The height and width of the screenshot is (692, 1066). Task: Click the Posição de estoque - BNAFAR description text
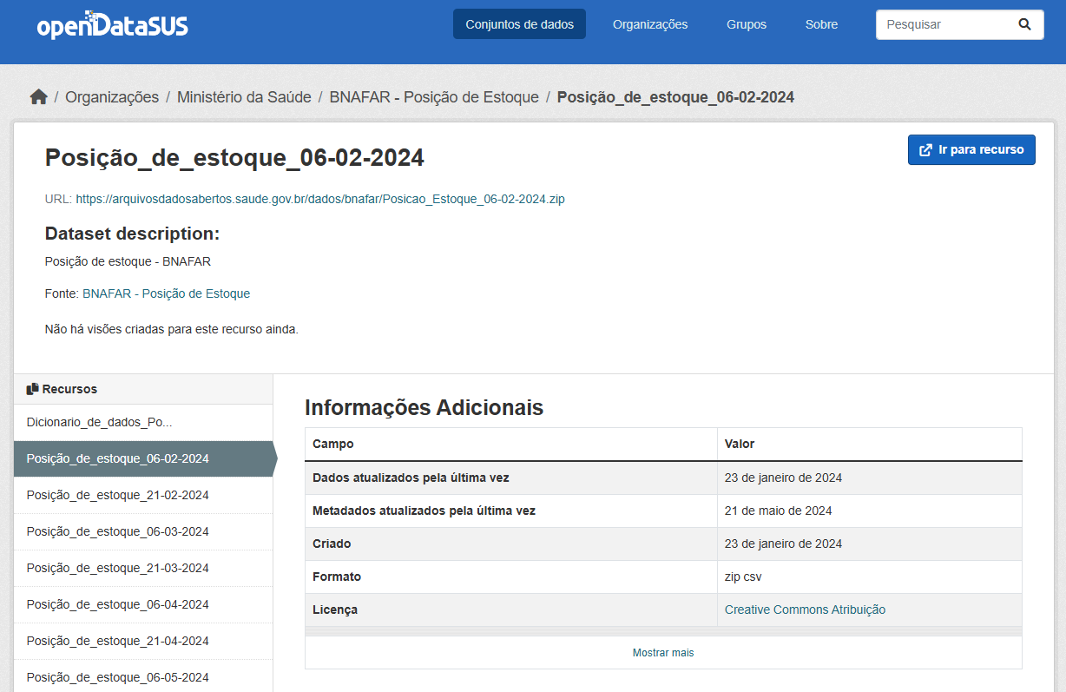pos(128,261)
